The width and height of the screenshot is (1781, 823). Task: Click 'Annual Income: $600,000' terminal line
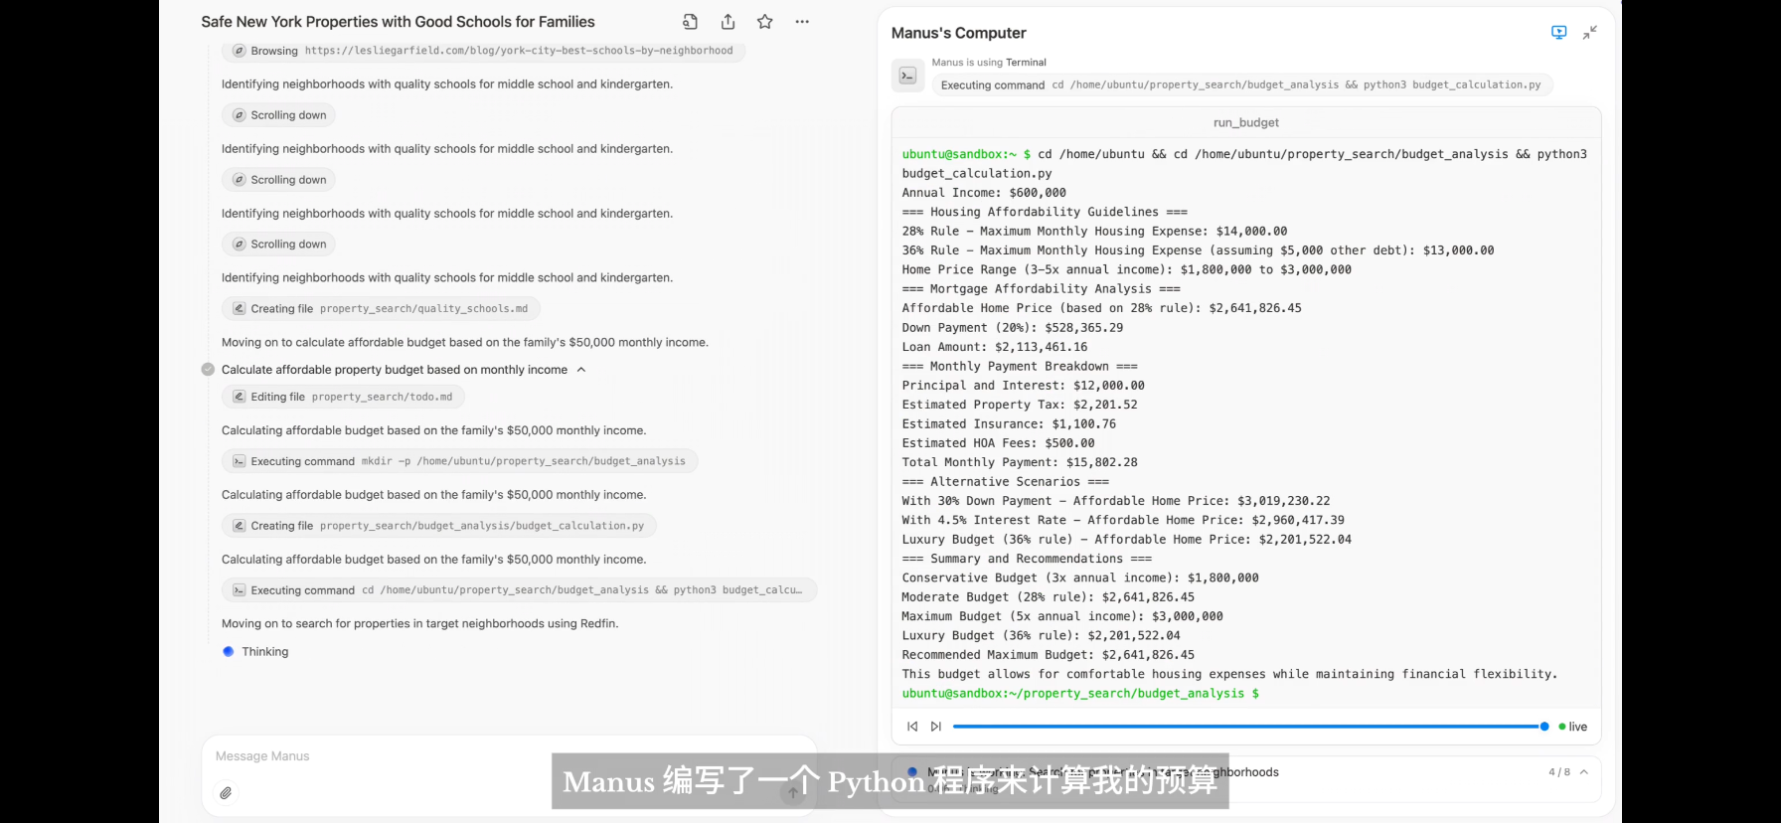click(984, 193)
